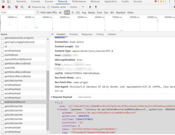Click the request list vertical scrollbar thumb
175x135 pixels.
[48, 101]
